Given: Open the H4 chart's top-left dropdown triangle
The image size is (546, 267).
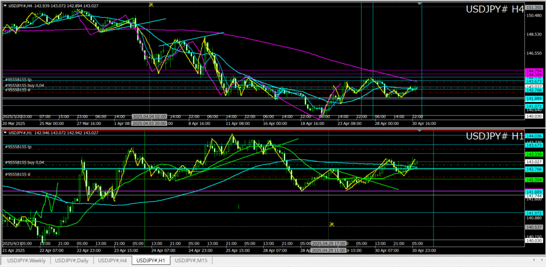Looking at the screenshot, I should (4, 6).
